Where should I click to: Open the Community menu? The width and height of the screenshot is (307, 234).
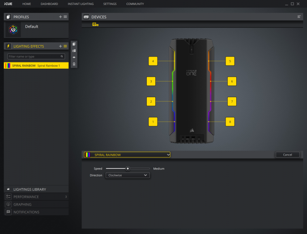point(135,4)
